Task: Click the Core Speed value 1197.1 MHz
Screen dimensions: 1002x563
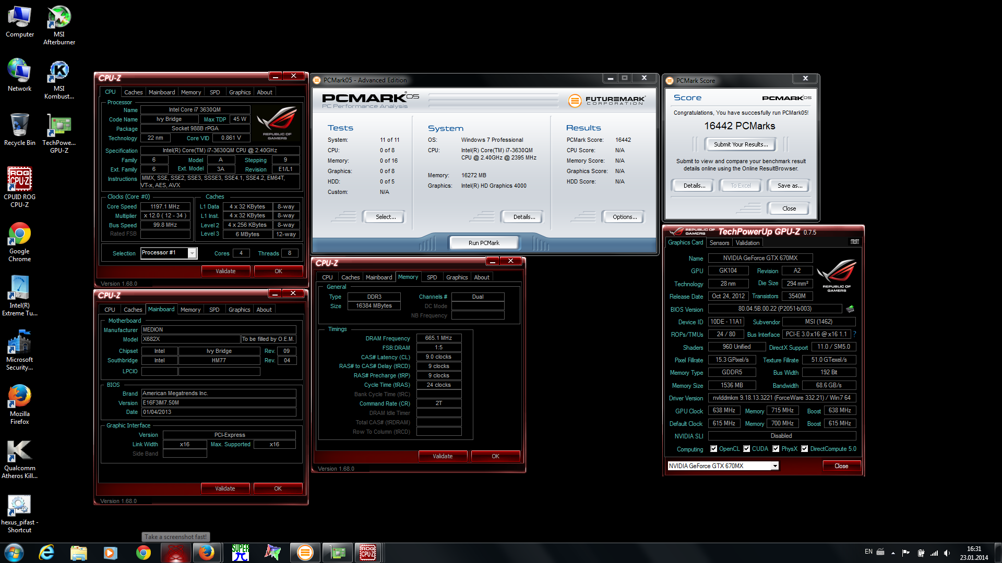Action: tap(165, 206)
